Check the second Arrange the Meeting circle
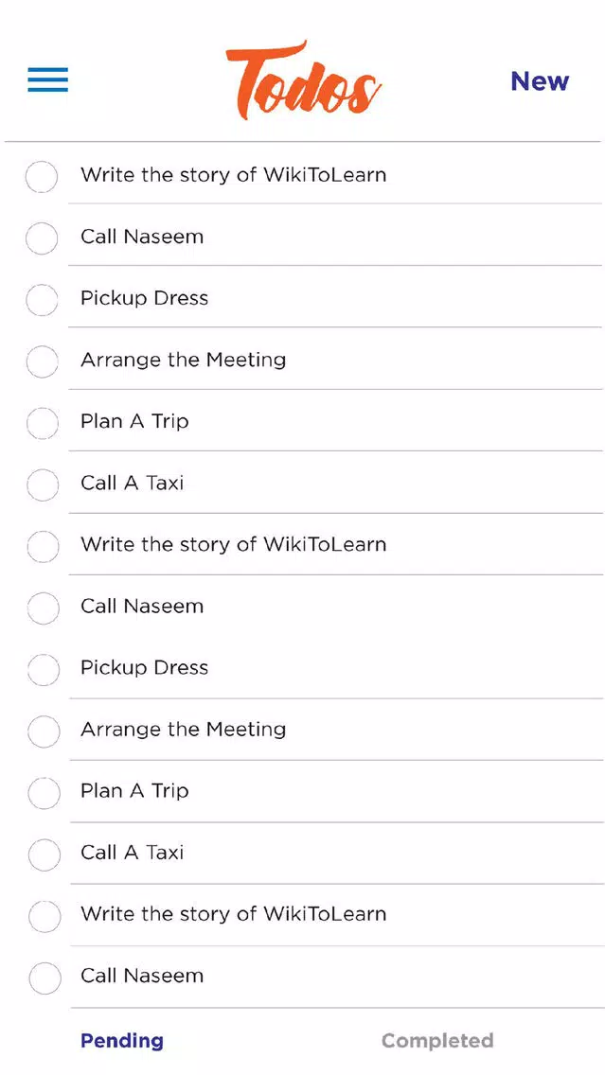This screenshot has height=1075, width=605. (x=44, y=731)
